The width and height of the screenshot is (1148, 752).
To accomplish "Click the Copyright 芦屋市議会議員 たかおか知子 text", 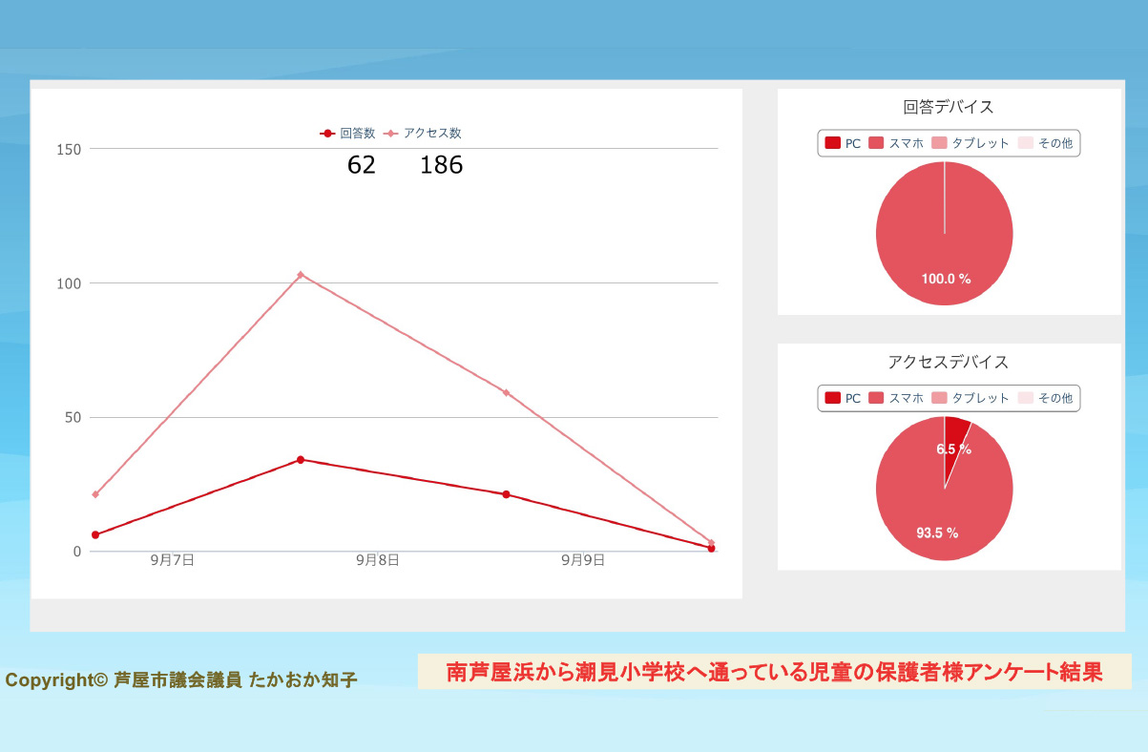I will (x=181, y=680).
